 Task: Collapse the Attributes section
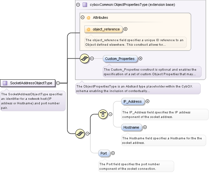pyautogui.click(x=82, y=17)
